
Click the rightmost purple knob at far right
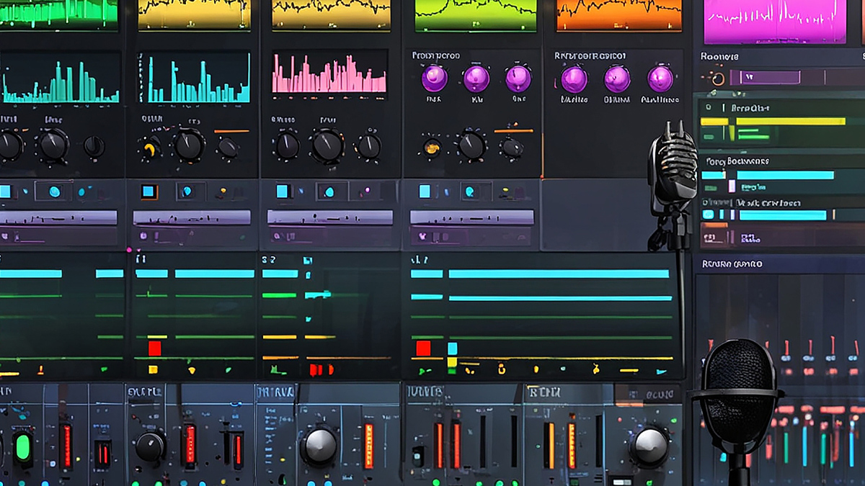tap(660, 78)
